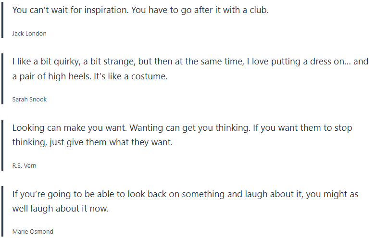Click the Sarah Snook author name
The image size is (388, 238).
[x=29, y=100]
